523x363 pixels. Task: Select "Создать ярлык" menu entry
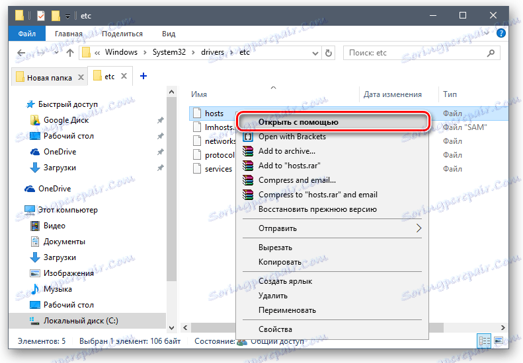332,281
